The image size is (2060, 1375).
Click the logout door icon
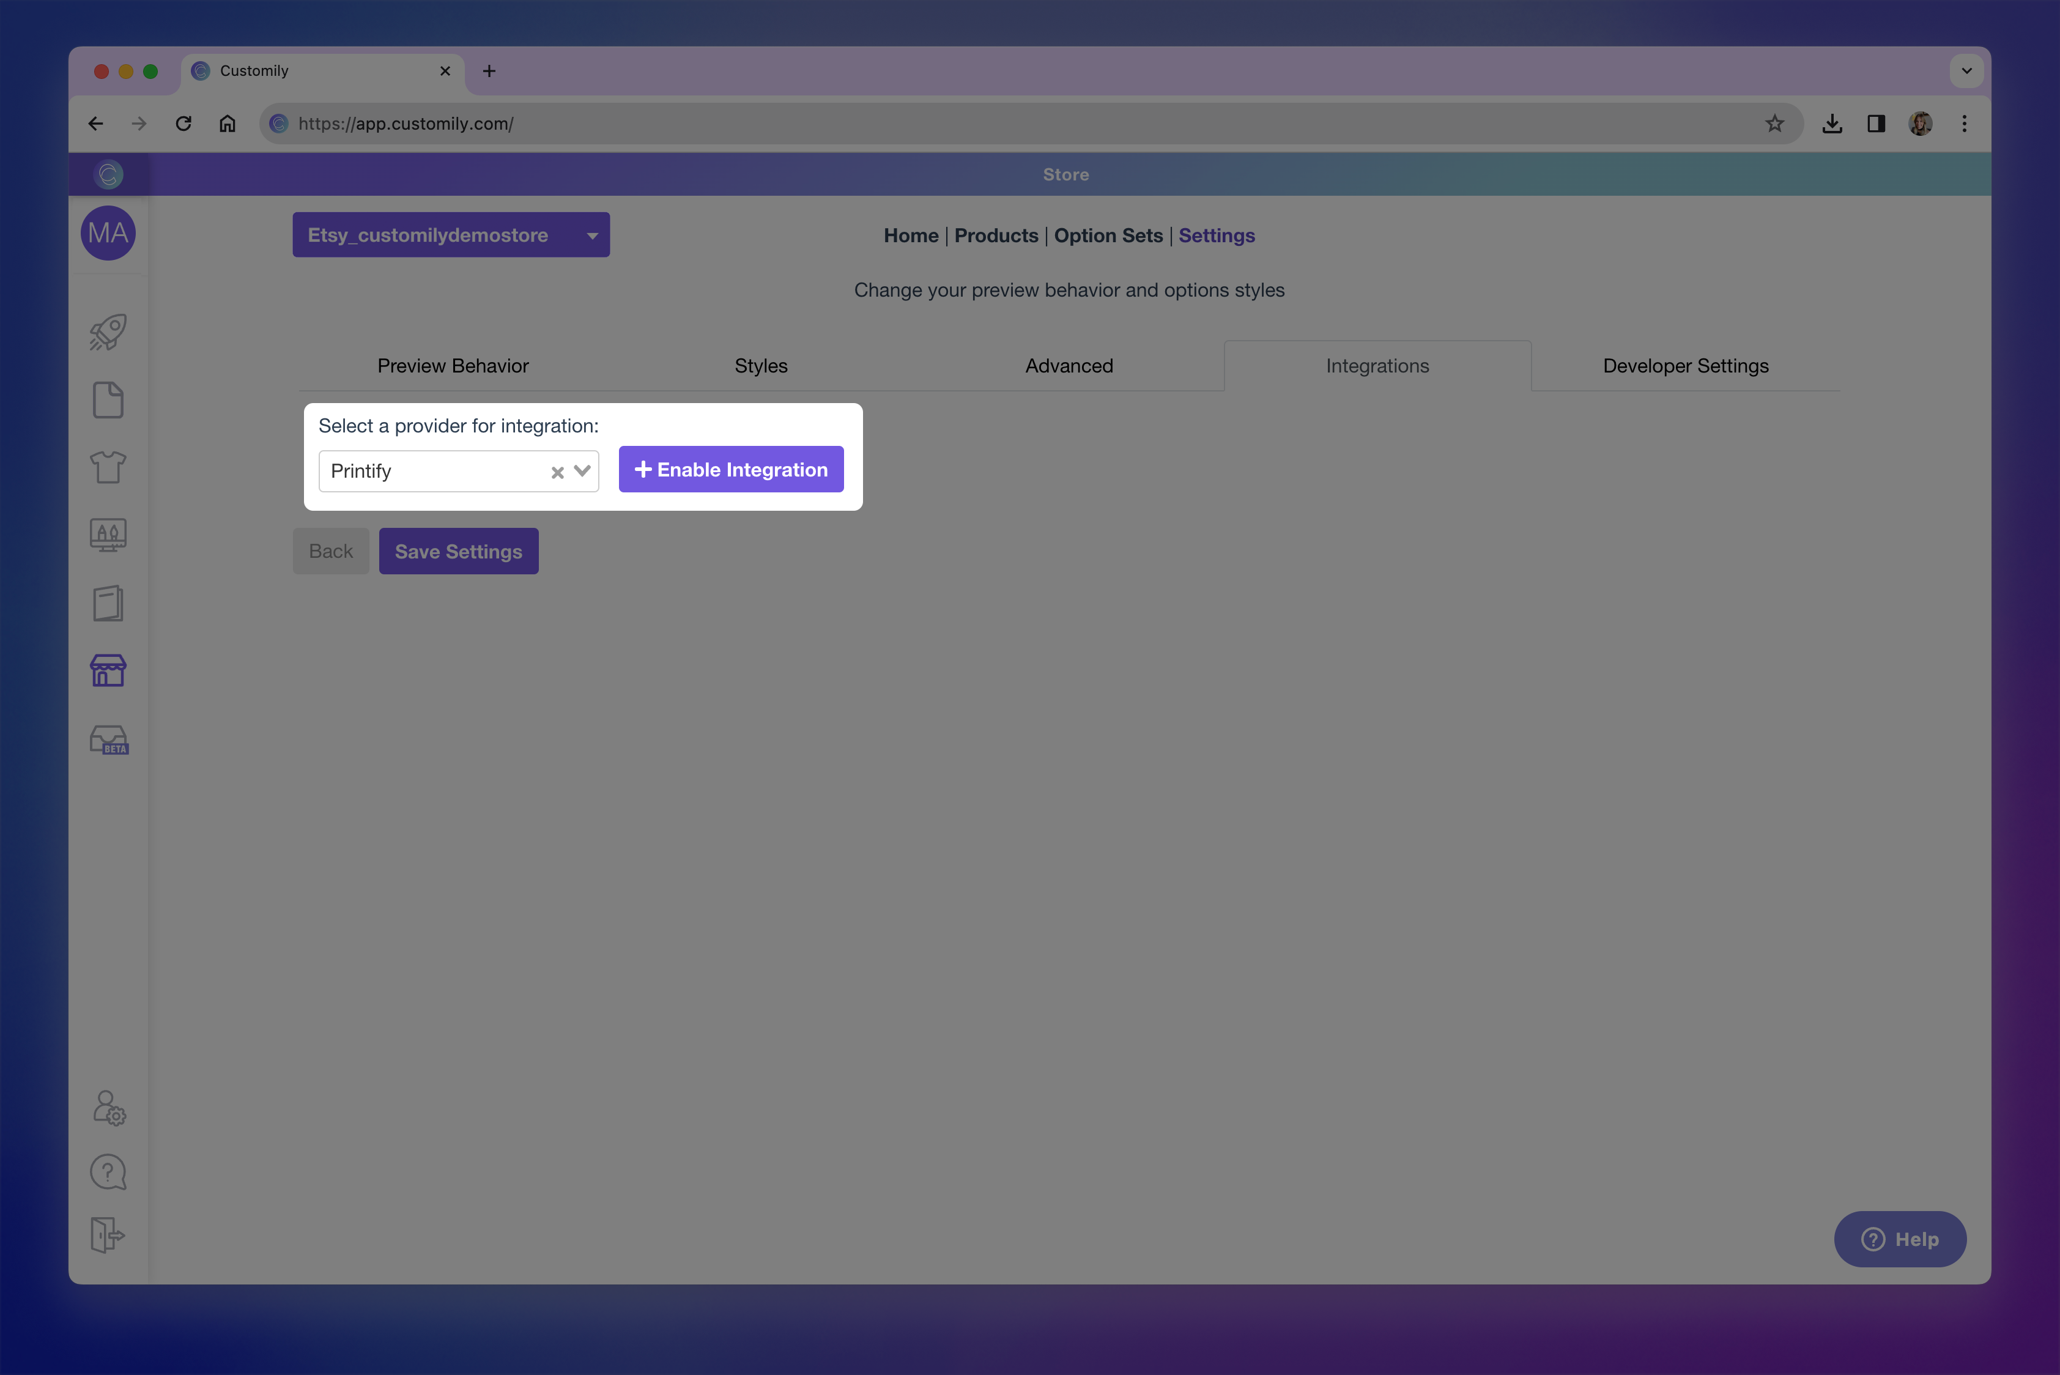108,1236
